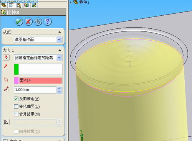Collapse the 从 section
The image size is (192, 141).
60,32
